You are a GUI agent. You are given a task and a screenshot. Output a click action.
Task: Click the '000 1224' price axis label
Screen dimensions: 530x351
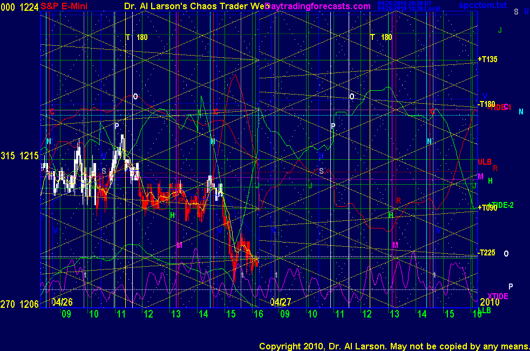click(19, 7)
